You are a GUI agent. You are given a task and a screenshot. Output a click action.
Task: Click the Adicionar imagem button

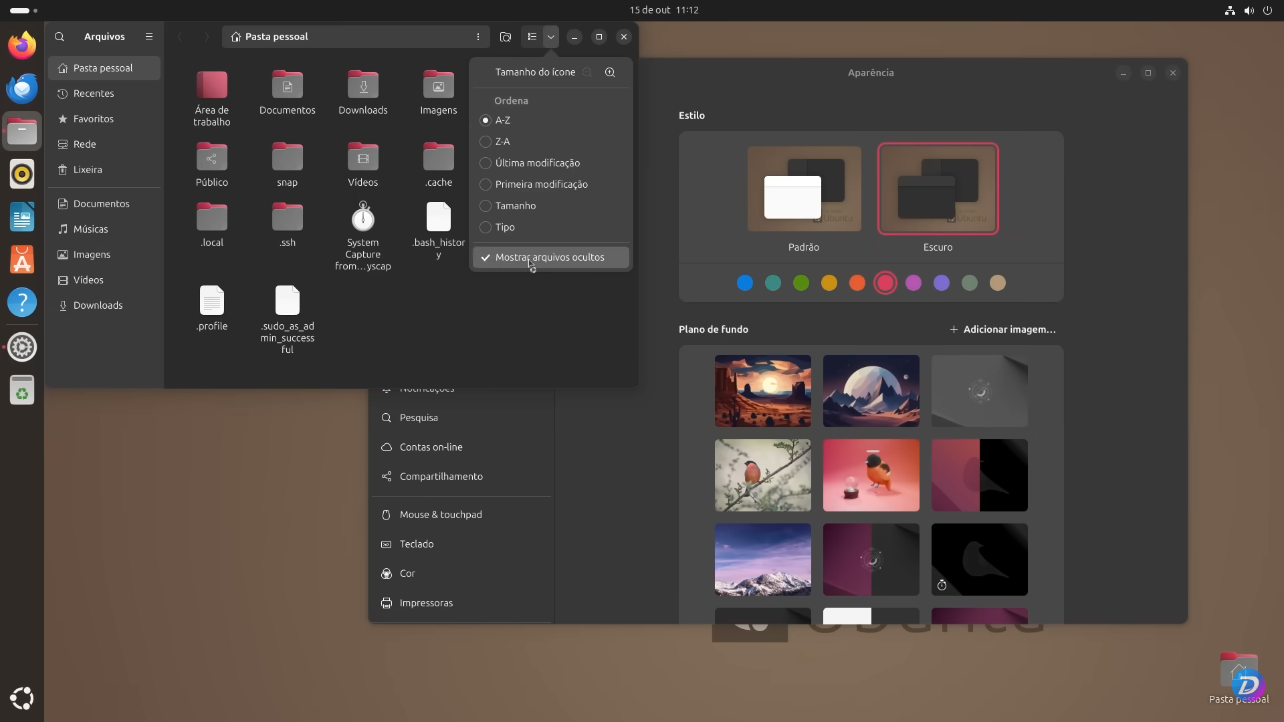1003,329
